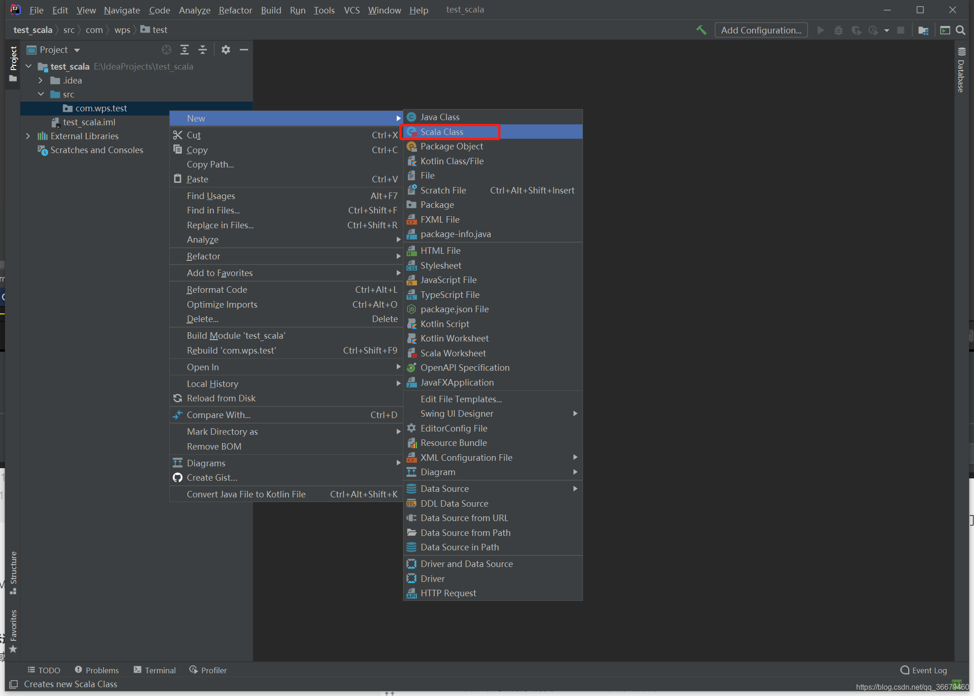Viewport: 974px width, 696px height.
Task: Open Project Structure icon in toolbar
Action: coord(923,30)
